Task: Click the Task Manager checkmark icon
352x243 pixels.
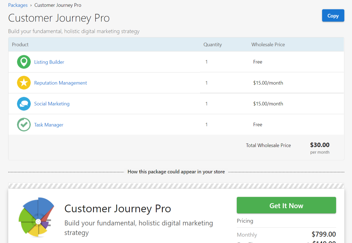Action: click(24, 125)
